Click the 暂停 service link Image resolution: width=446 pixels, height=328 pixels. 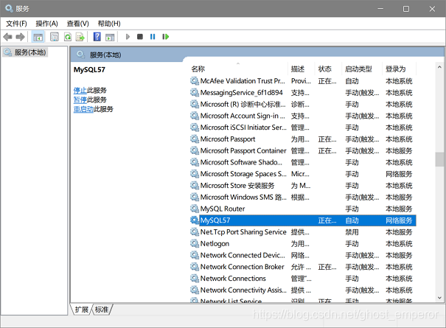[80, 100]
